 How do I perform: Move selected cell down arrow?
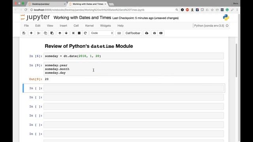click(66, 33)
